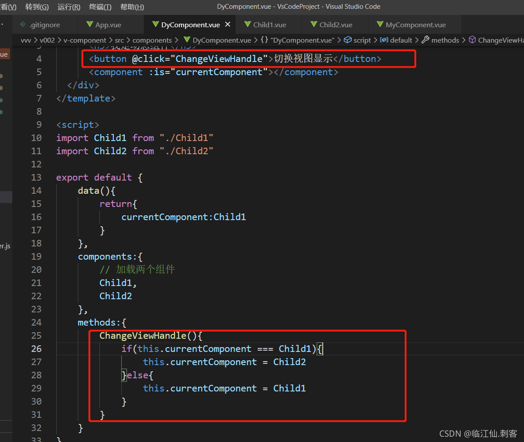The image size is (524, 442).
Task: Click the script cube icon in breadcrumb
Action: [347, 40]
